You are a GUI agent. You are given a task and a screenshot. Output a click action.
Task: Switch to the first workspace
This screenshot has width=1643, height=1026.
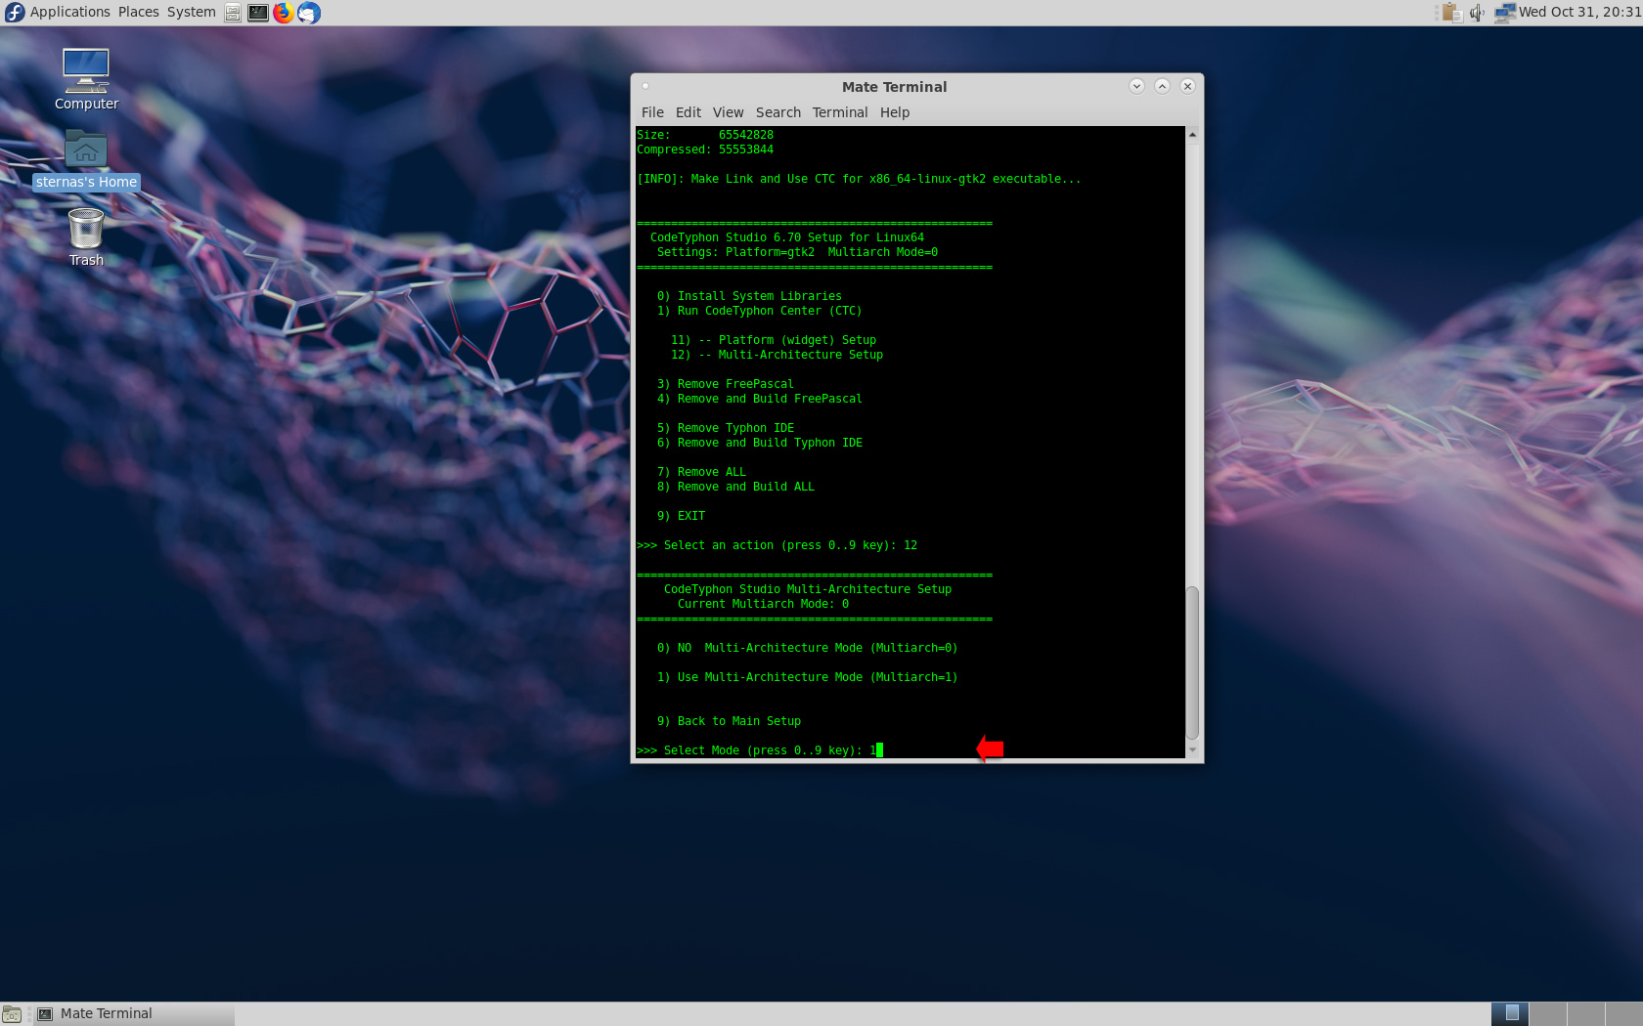[x=1511, y=1013]
